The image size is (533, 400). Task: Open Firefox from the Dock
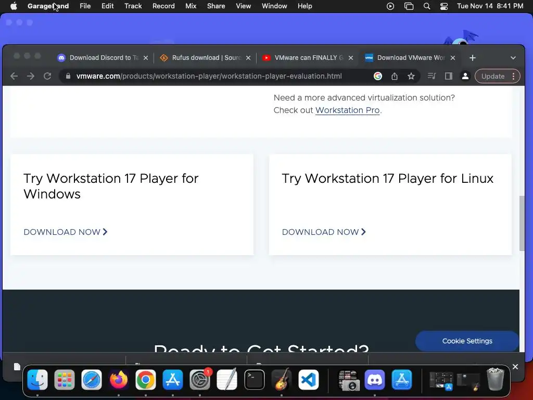point(119,380)
